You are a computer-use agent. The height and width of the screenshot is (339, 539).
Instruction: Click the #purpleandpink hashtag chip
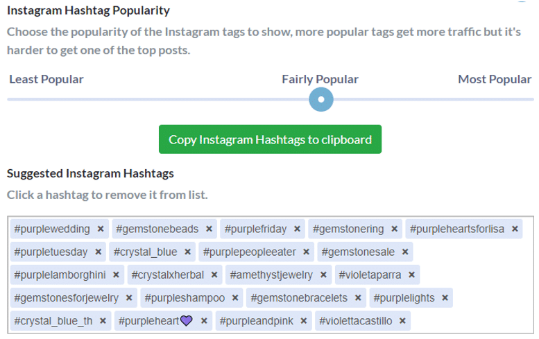click(264, 321)
